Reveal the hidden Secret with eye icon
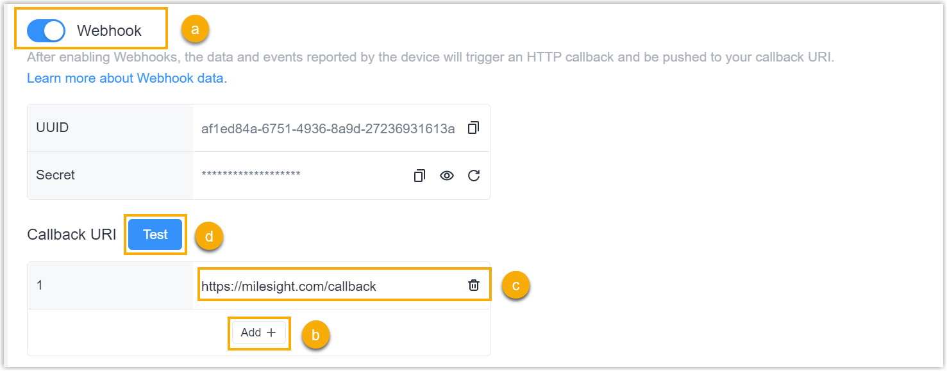Screen dimensions: 947x371 (x=447, y=176)
